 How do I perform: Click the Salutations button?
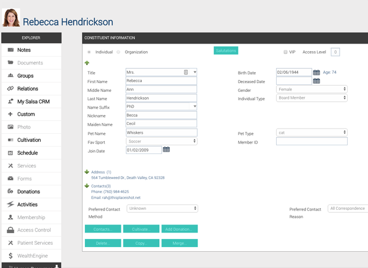point(226,51)
